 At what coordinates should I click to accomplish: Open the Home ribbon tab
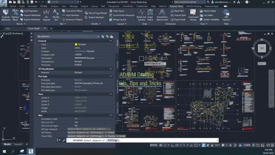12,6
